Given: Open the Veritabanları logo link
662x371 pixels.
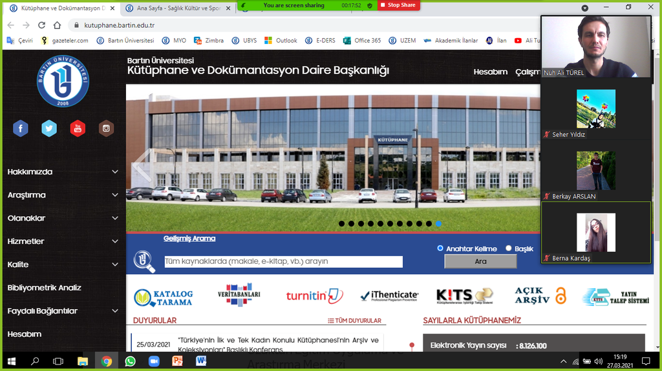Looking at the screenshot, I should point(239,294).
